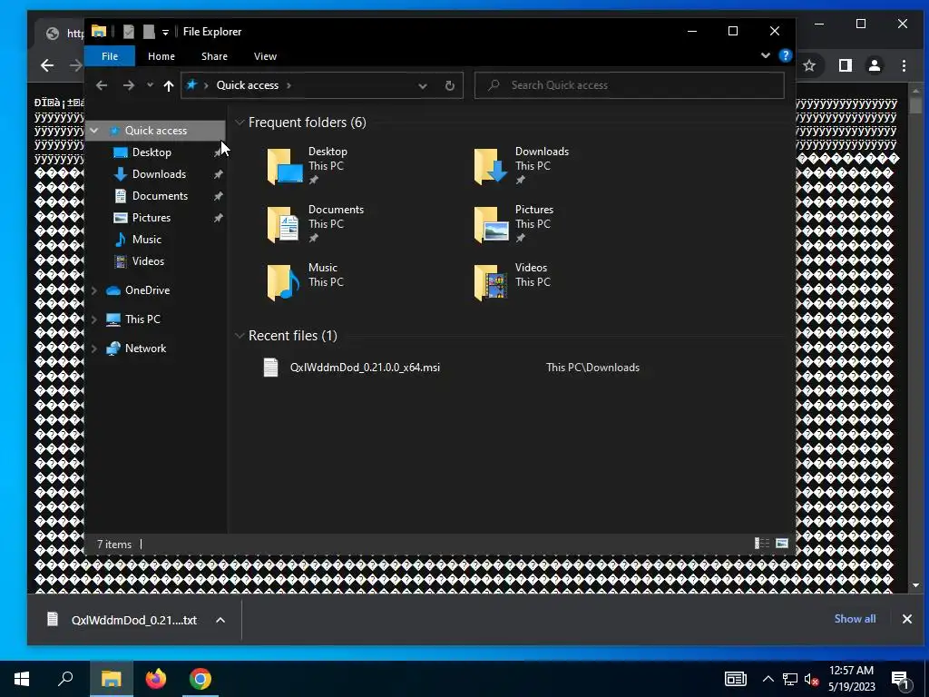Go up one folder level

pyautogui.click(x=168, y=85)
